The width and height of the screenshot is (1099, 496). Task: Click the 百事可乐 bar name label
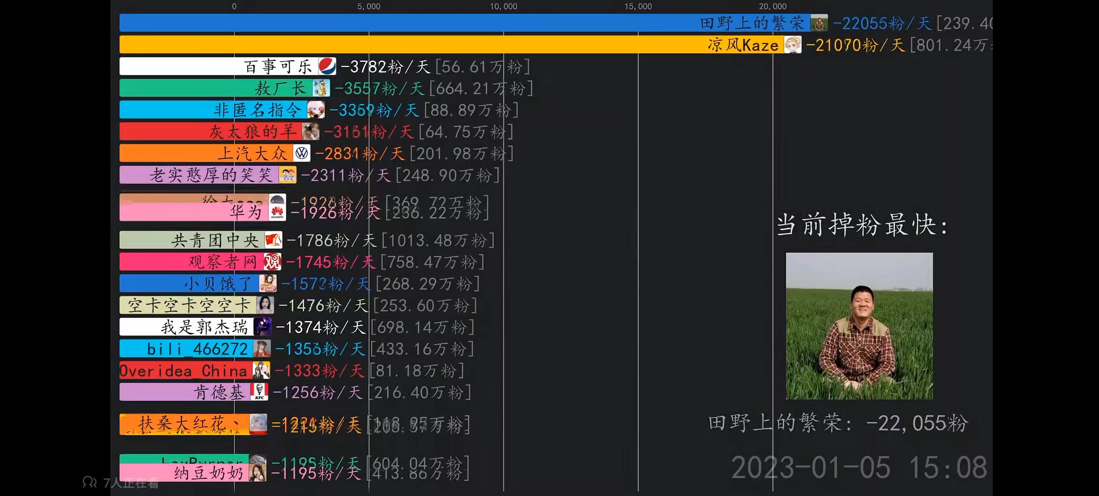pyautogui.click(x=278, y=67)
